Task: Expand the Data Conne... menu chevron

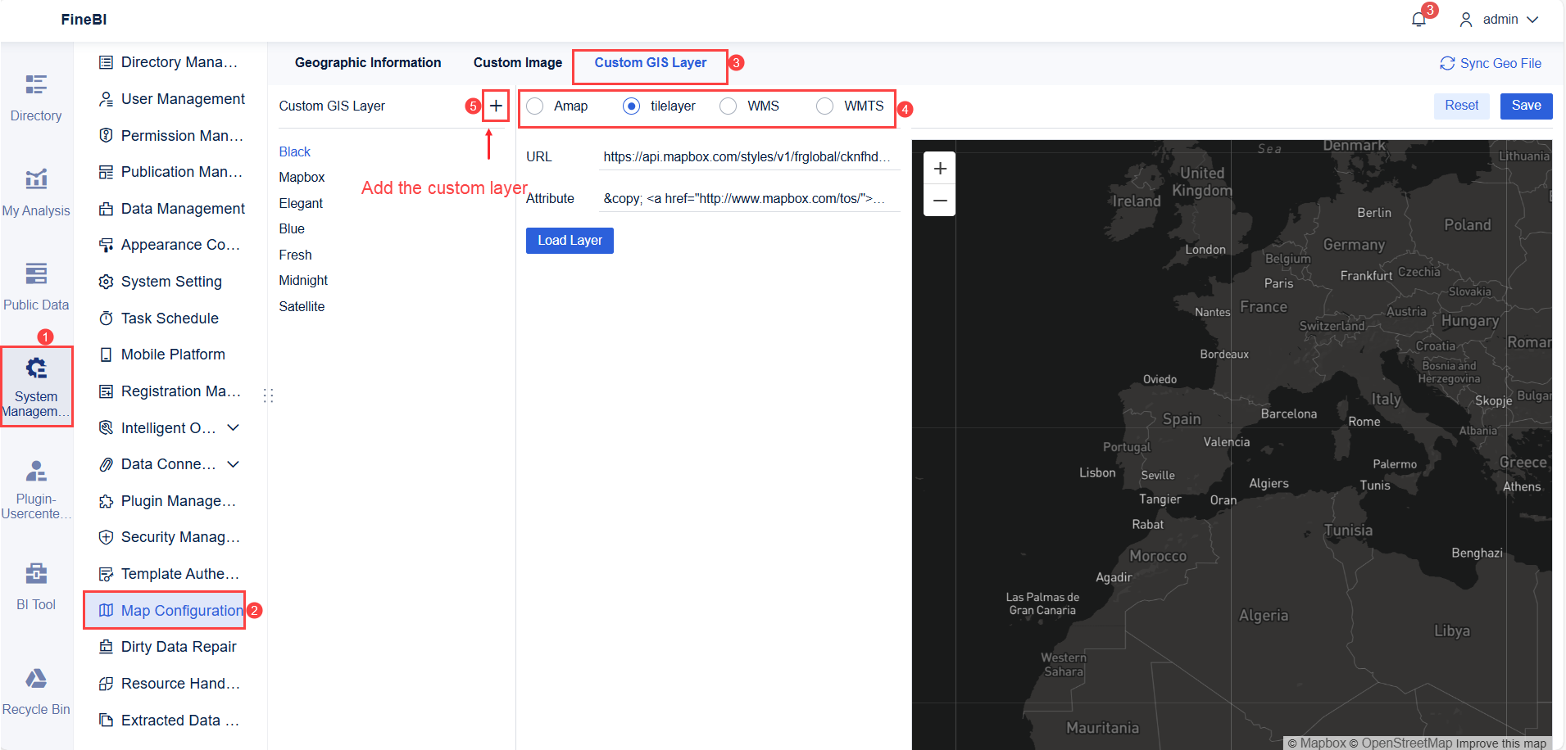Action: pos(234,464)
